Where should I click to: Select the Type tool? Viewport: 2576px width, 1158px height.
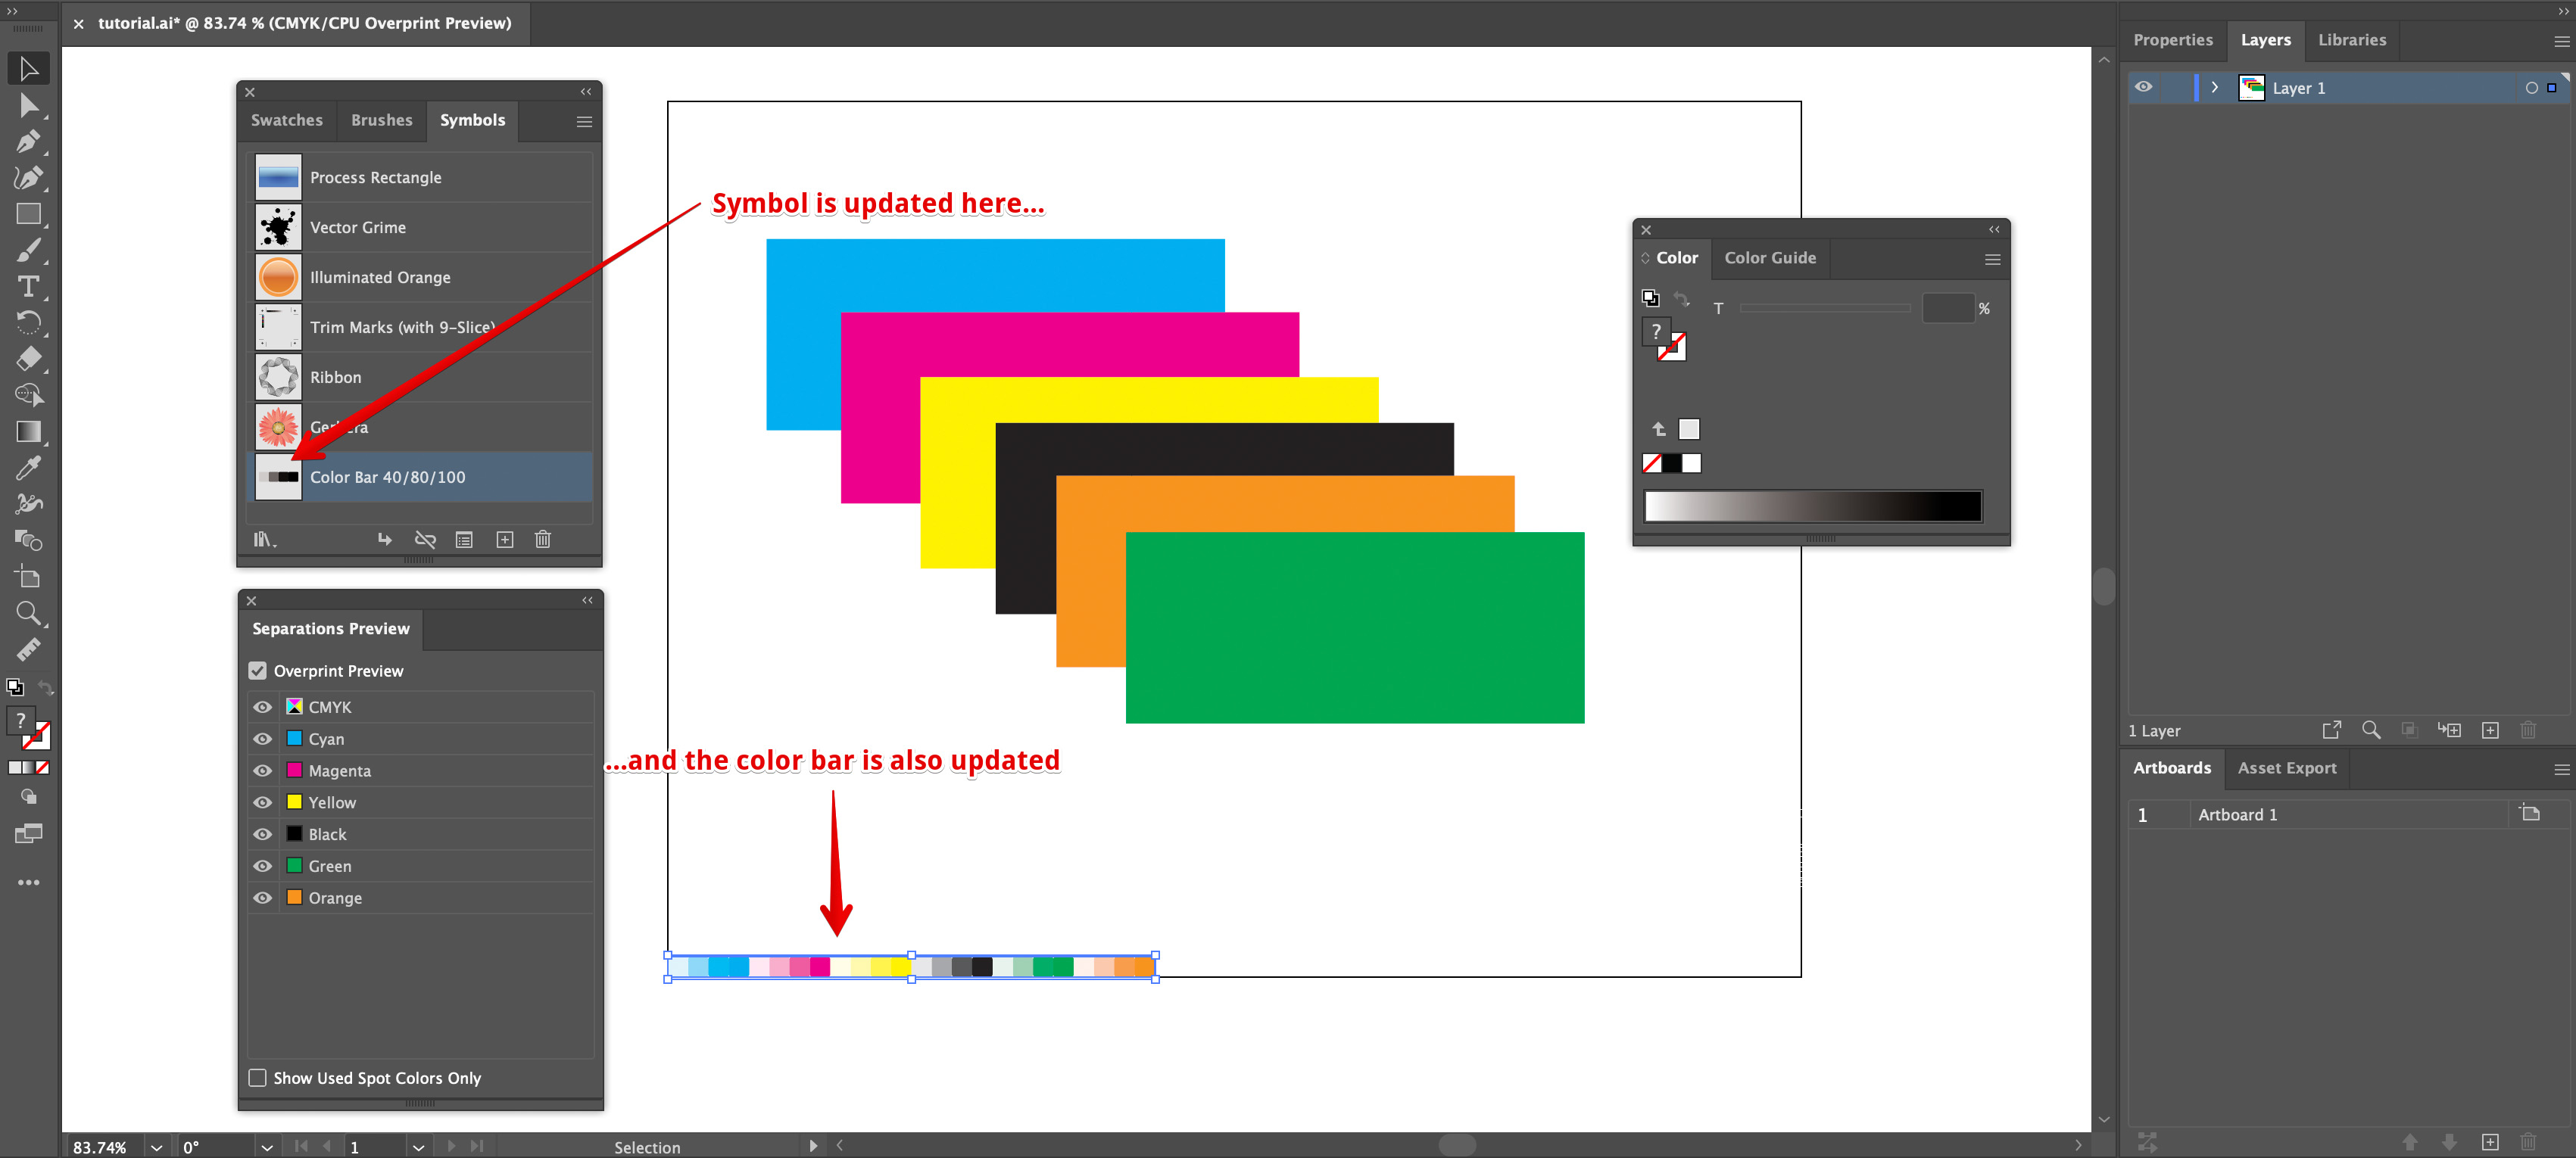[x=28, y=287]
